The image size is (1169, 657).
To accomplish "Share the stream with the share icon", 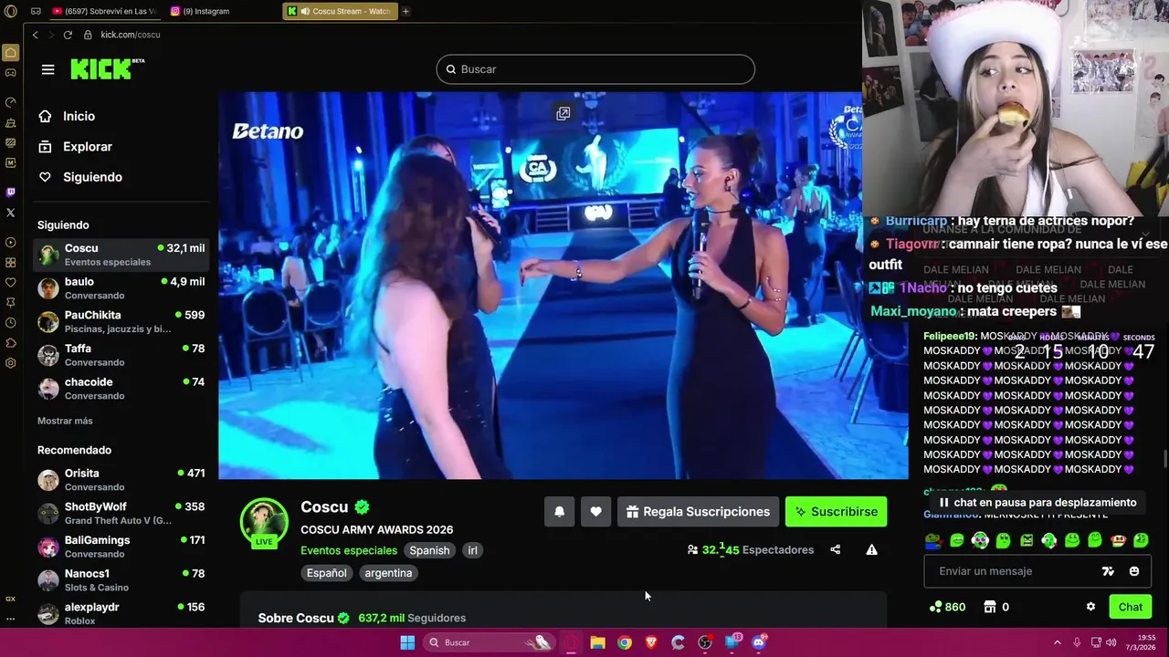I will point(835,549).
